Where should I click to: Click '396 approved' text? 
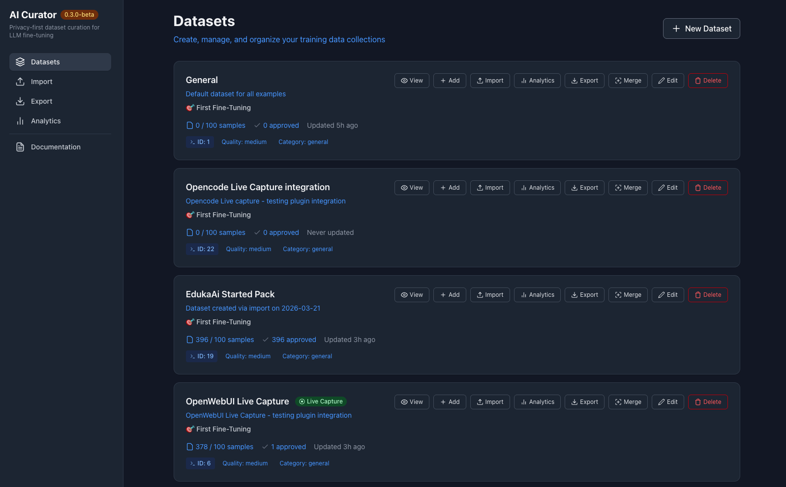(294, 340)
